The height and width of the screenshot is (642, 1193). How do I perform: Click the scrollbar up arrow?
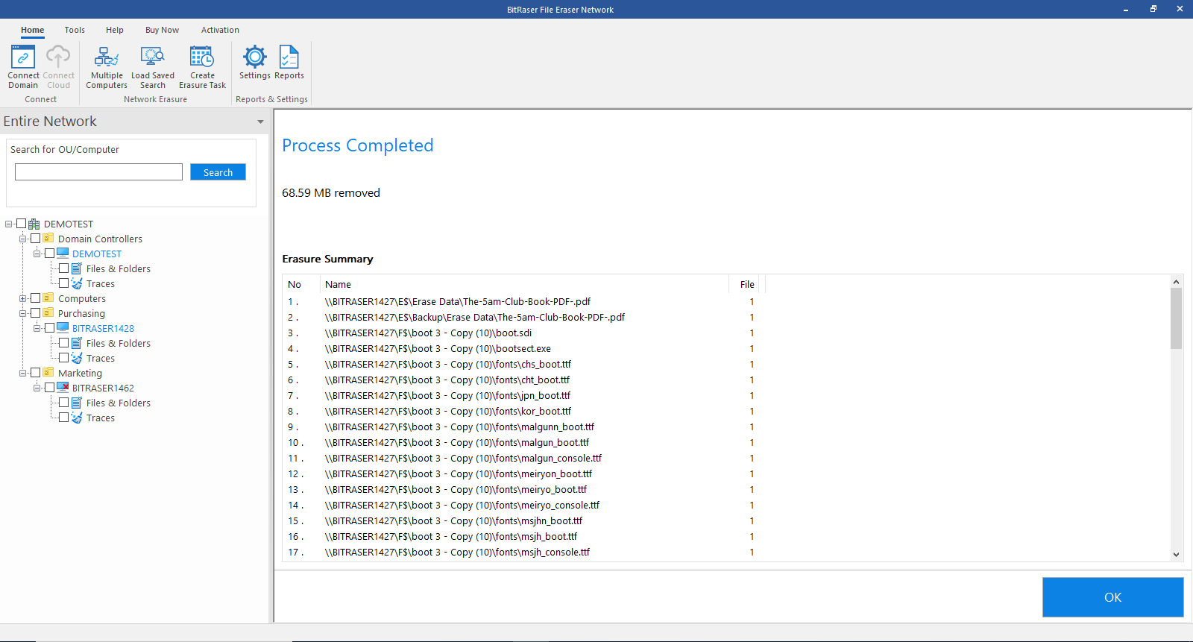(1176, 282)
